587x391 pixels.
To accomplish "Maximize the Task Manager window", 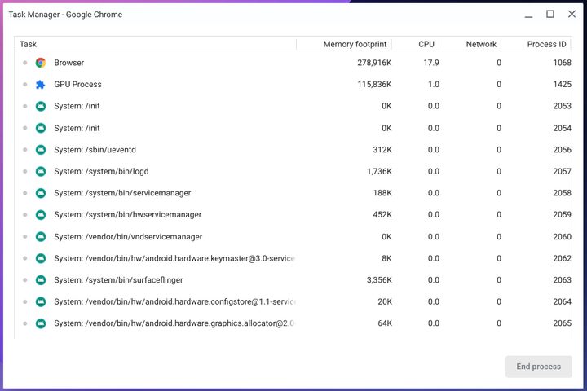I will click(x=550, y=14).
